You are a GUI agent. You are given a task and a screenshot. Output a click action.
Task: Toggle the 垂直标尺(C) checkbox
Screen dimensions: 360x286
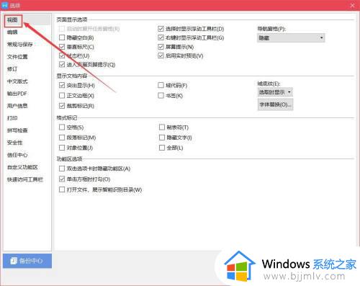pos(62,47)
